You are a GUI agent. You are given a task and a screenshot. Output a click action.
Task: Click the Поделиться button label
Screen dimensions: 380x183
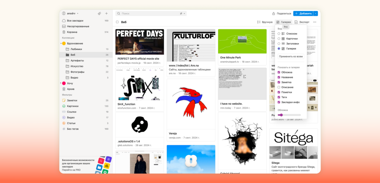[x=284, y=14]
